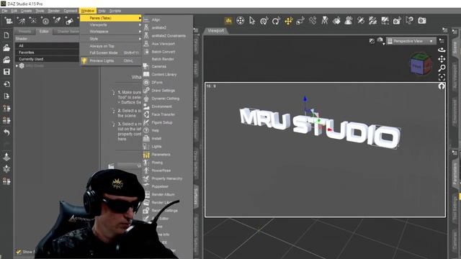This screenshot has width=461, height=259.
Task: Click the Undo arrow icon
Action: [x=6, y=132]
